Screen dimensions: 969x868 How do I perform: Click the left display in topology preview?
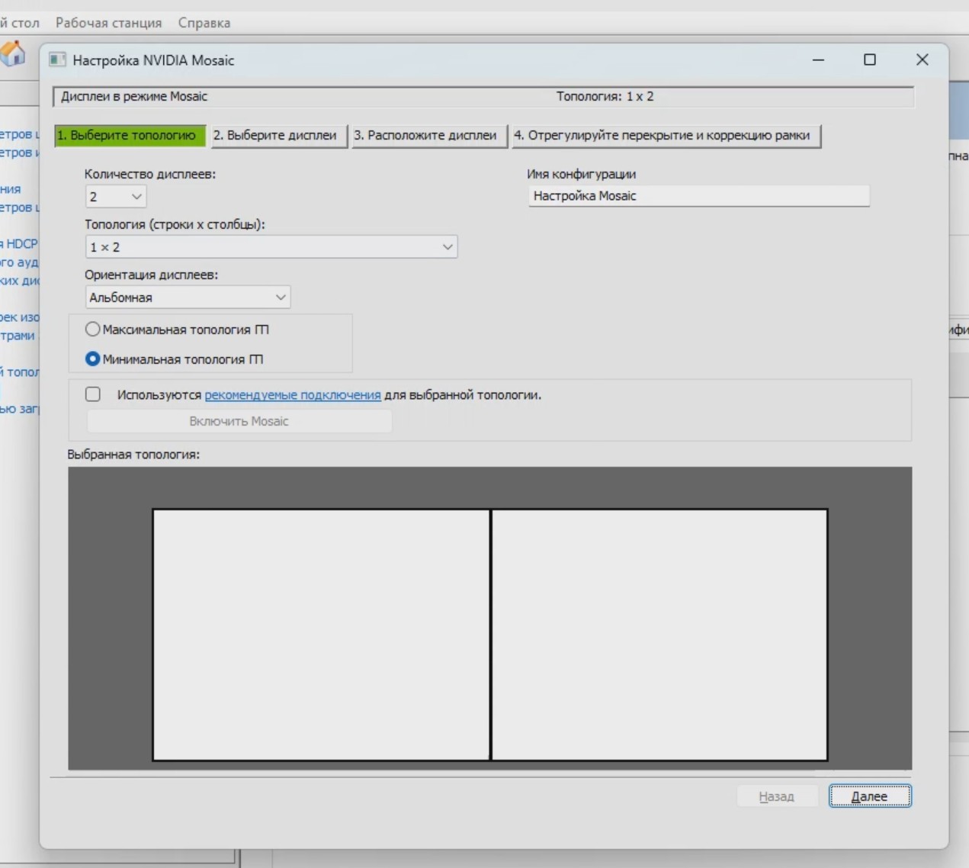pyautogui.click(x=321, y=635)
